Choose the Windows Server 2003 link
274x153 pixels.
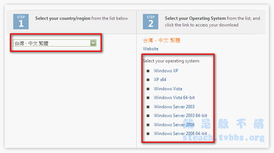(174, 107)
